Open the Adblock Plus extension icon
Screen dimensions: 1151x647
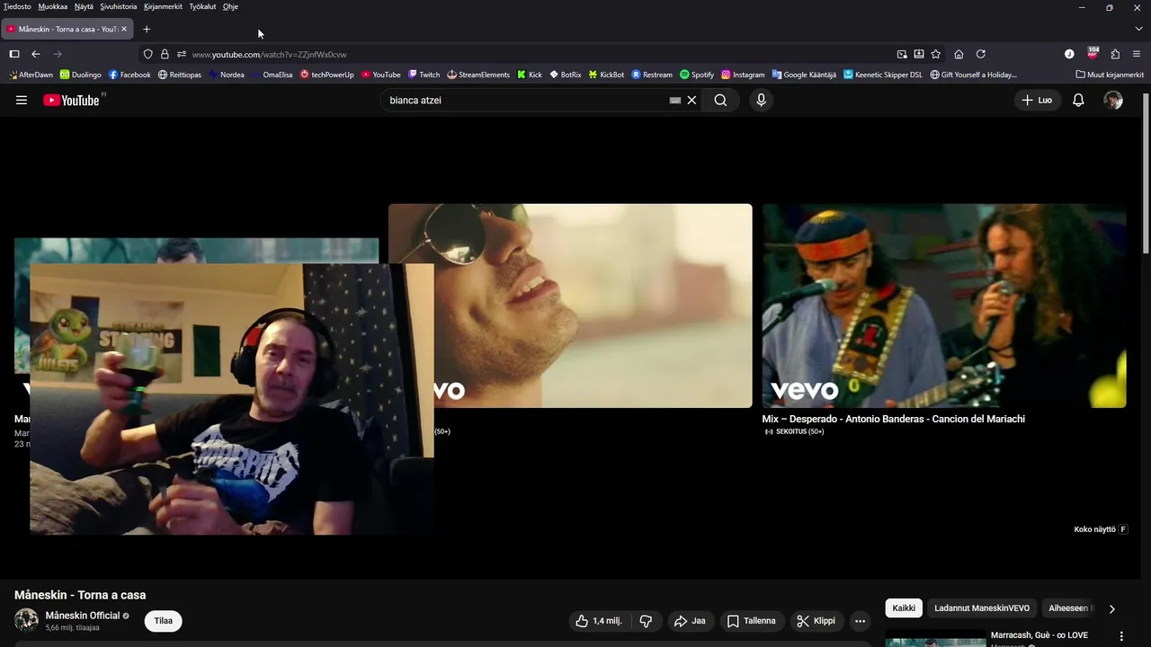[1093, 53]
